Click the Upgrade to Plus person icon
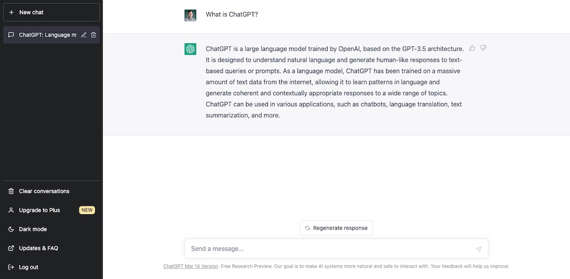Image resolution: width=570 pixels, height=279 pixels. (x=10, y=210)
